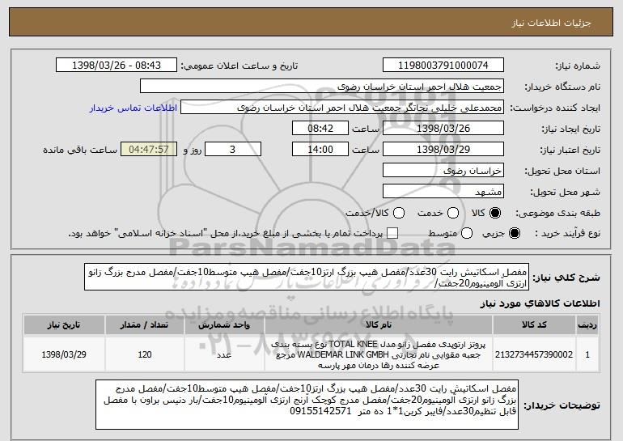Viewport: 623px width, 441px height.
Task: Click the تاریخ نیاز column header
Action: (x=64, y=325)
